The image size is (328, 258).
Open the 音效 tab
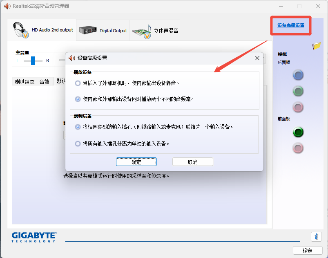click(45, 82)
